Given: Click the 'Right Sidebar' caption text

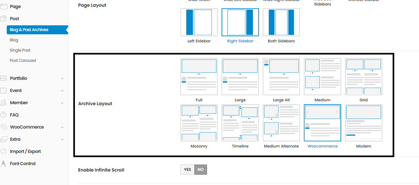Looking at the screenshot, I should click(x=240, y=41).
